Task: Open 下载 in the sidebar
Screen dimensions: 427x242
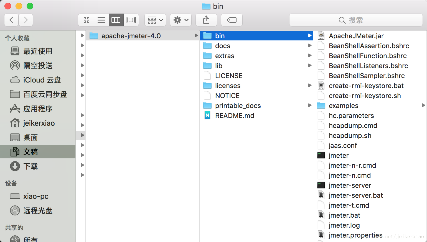Action: click(x=38, y=166)
